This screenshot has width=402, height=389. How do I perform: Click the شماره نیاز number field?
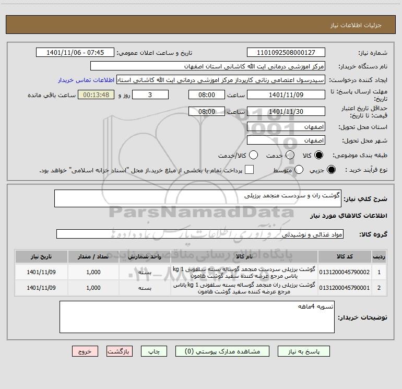(286, 53)
